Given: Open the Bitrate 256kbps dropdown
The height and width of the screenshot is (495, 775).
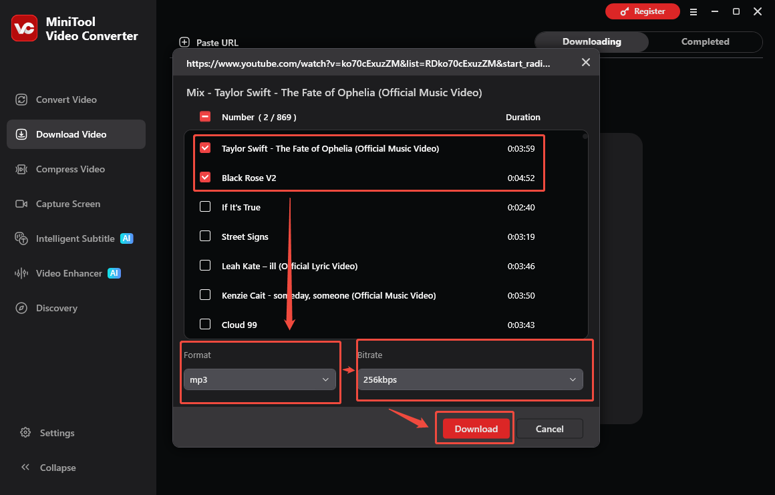Looking at the screenshot, I should [470, 379].
